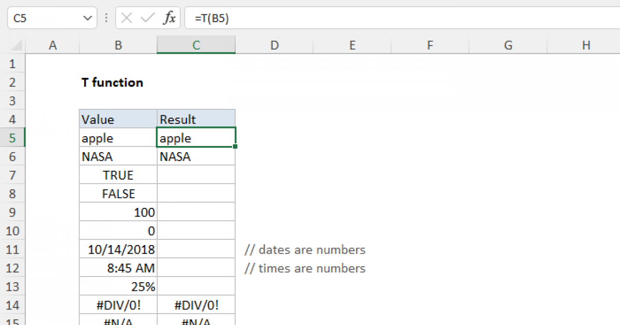Select the Result header cell
This screenshot has width=620, height=325.
click(196, 120)
